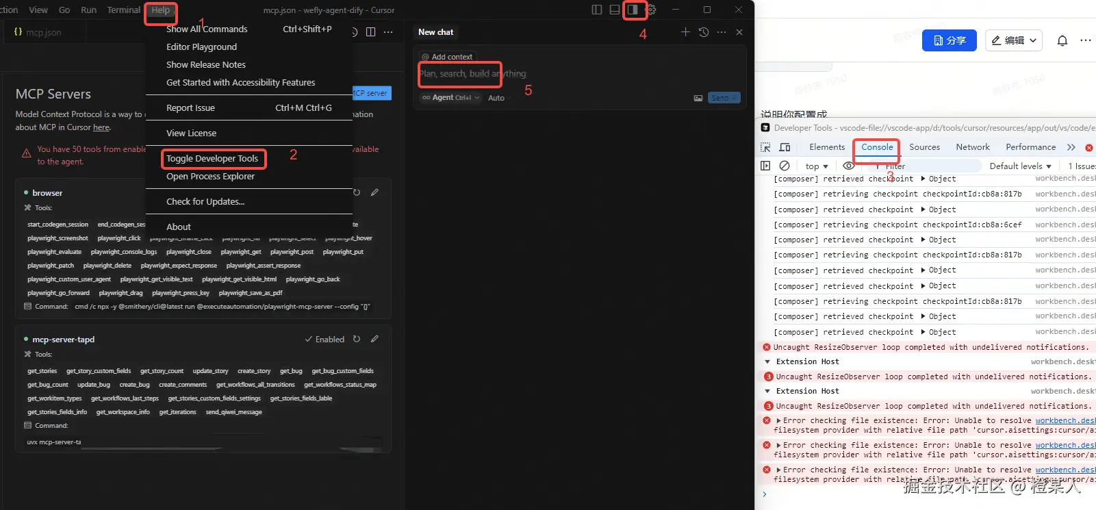Screen dimensions: 1096x510
Task: Click the console Filter field
Action: point(926,166)
